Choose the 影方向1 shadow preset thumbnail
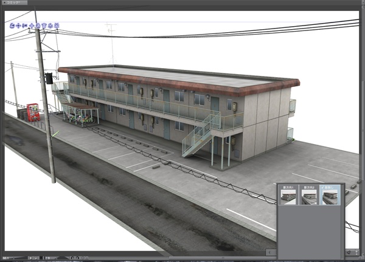The height and width of the screenshot is (262, 365). pos(288,195)
